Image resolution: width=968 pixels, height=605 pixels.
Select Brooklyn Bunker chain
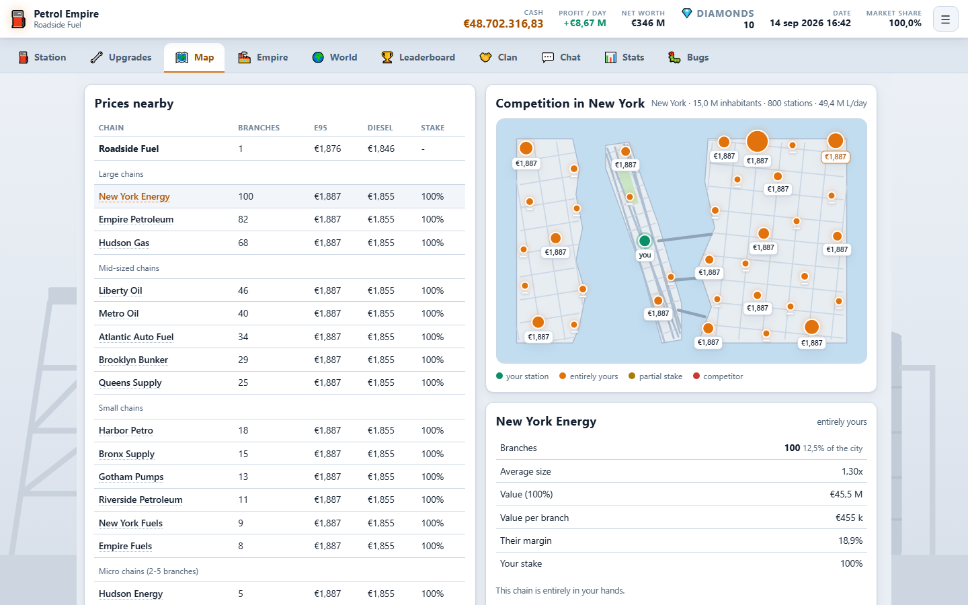pos(133,360)
